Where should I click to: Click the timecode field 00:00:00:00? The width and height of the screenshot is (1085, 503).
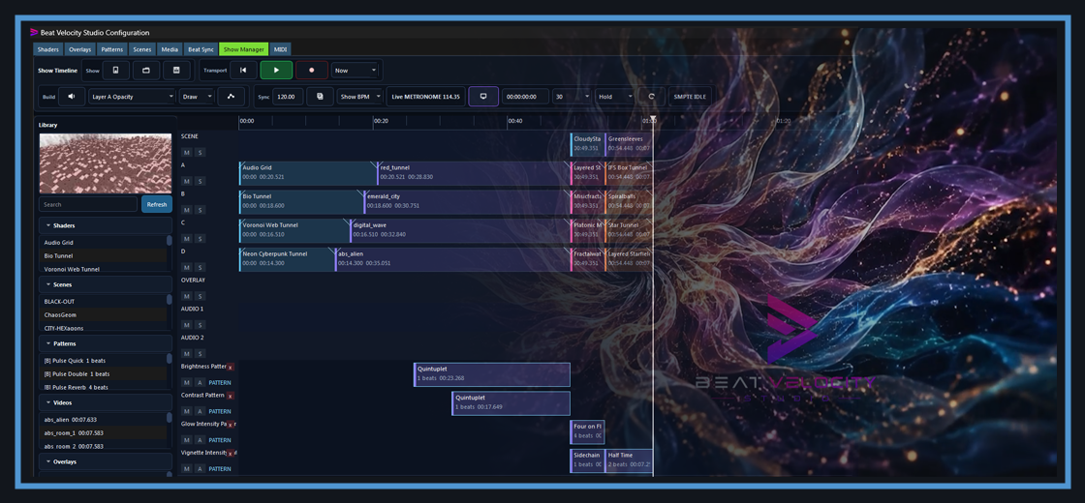(x=525, y=97)
